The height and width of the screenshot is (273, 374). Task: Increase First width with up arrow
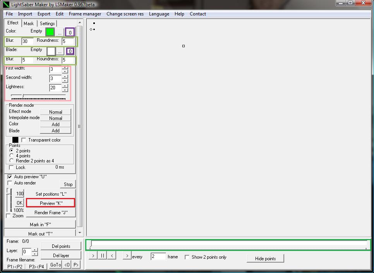pyautogui.click(x=65, y=68)
